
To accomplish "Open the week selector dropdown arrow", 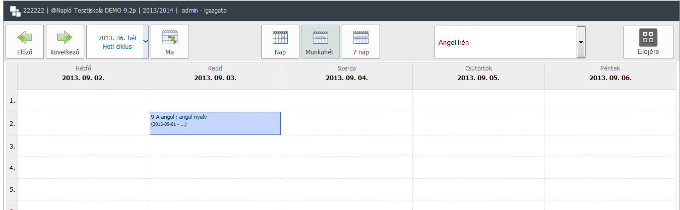I will tap(146, 42).
